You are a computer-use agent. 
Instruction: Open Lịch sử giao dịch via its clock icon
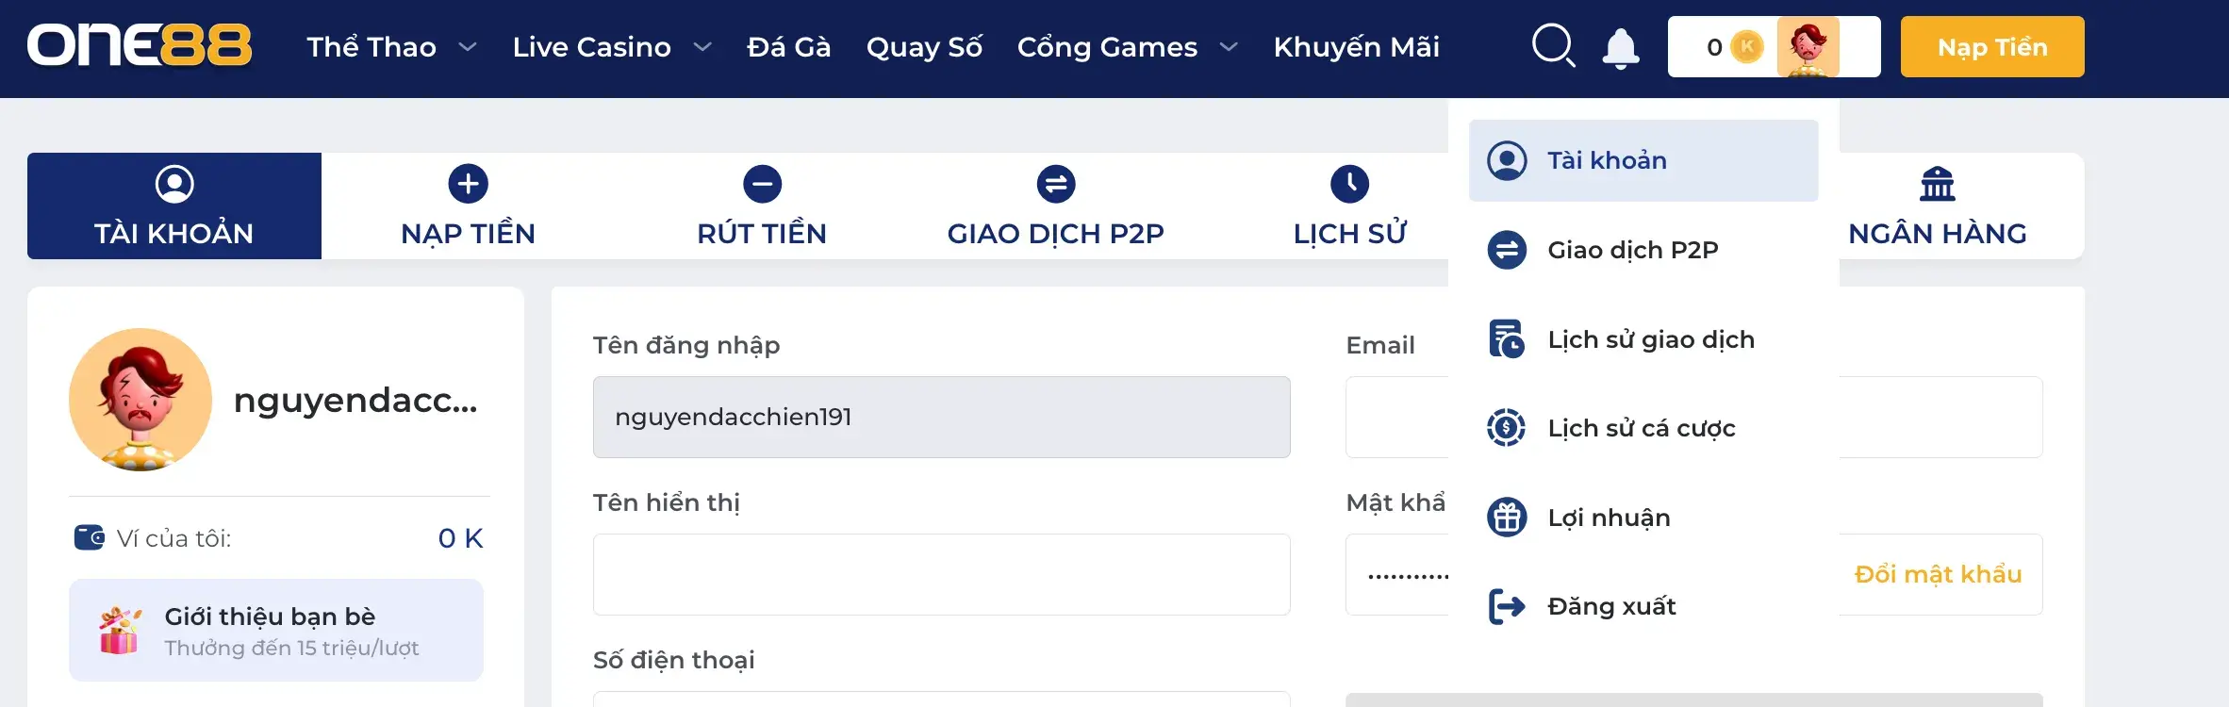coord(1507,337)
